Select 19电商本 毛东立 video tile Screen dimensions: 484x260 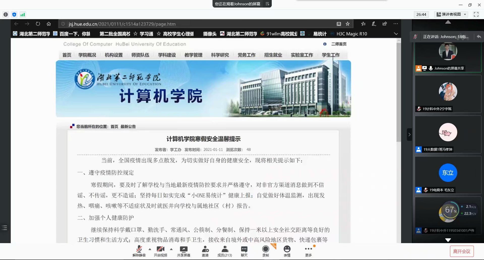[448, 175]
